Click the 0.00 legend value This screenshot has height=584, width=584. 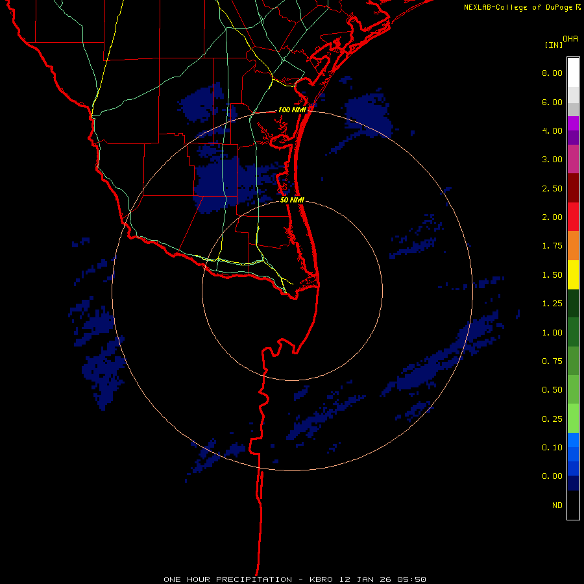pos(552,476)
